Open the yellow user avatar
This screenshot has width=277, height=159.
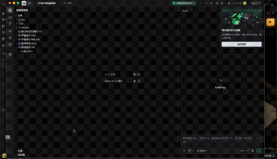tap(245, 3)
